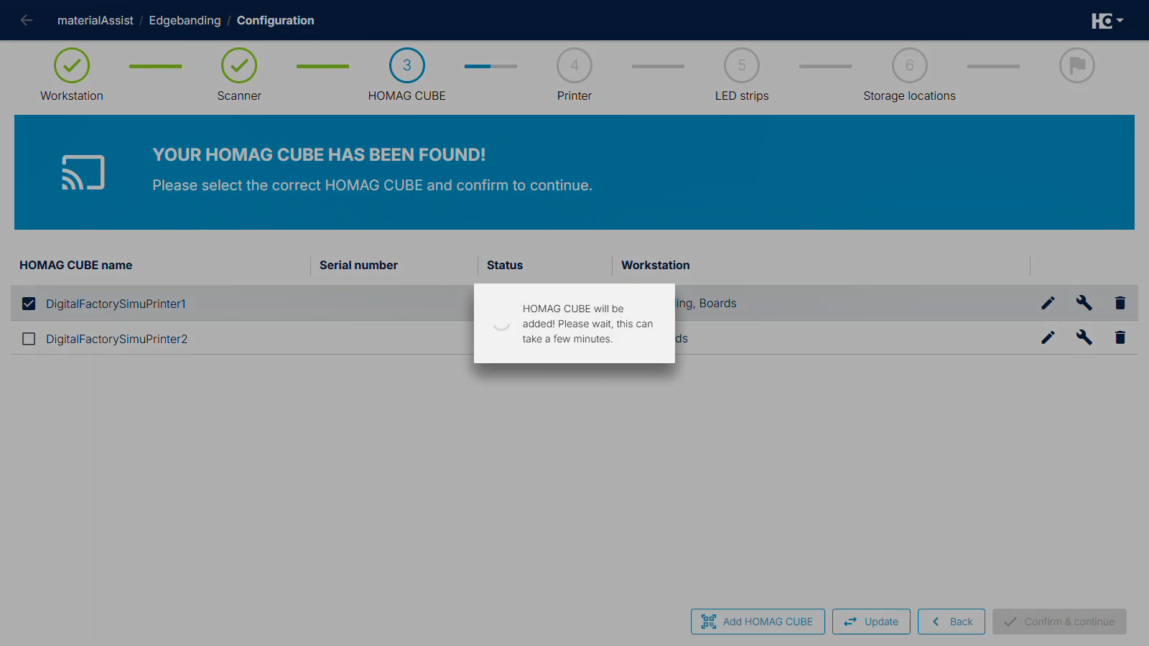This screenshot has height=646, width=1149.
Task: Click the finish flag step icon
Action: pos(1077,65)
